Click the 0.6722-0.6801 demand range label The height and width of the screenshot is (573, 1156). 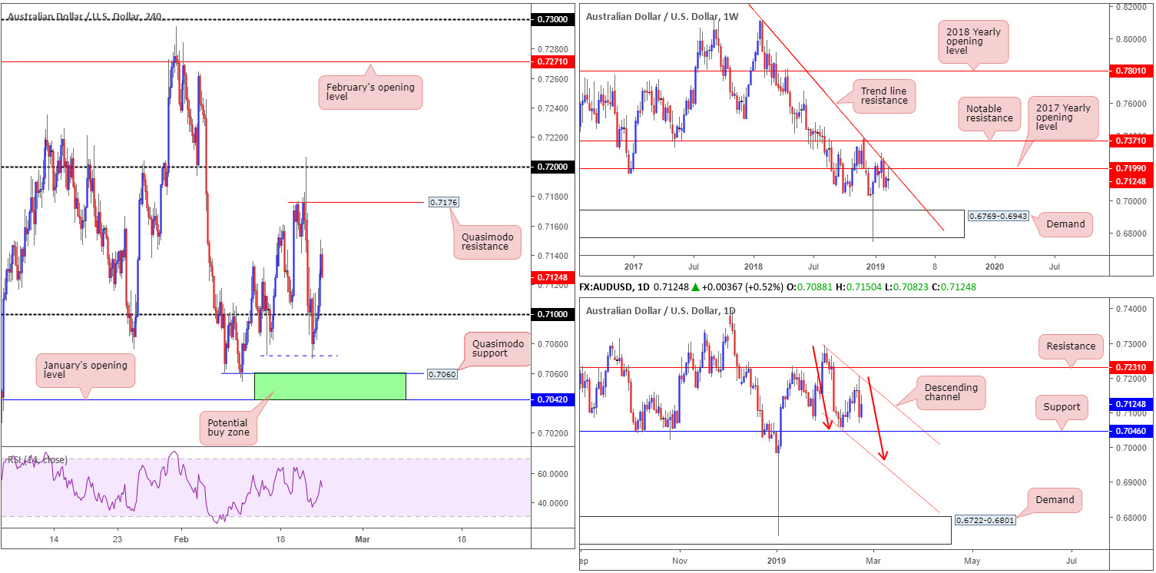click(x=986, y=520)
